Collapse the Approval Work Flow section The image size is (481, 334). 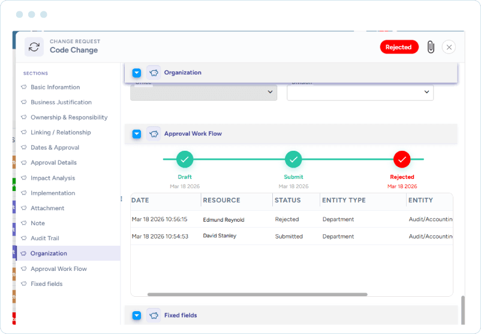tap(137, 134)
